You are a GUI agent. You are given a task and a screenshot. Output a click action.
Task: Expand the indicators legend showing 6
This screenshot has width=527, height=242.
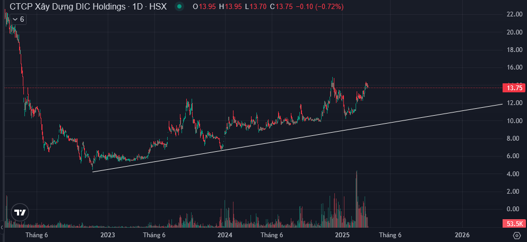[18, 20]
